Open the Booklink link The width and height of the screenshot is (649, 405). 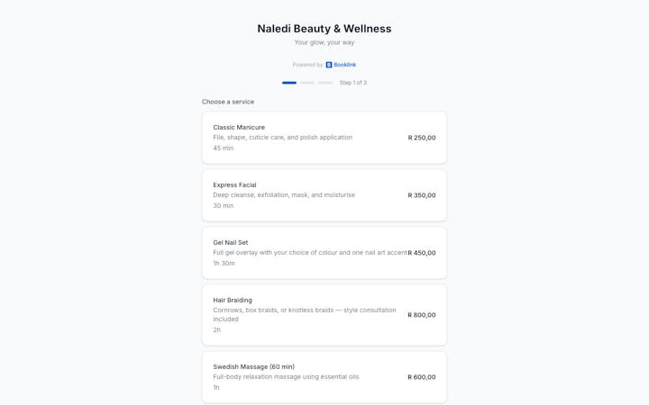[344, 65]
